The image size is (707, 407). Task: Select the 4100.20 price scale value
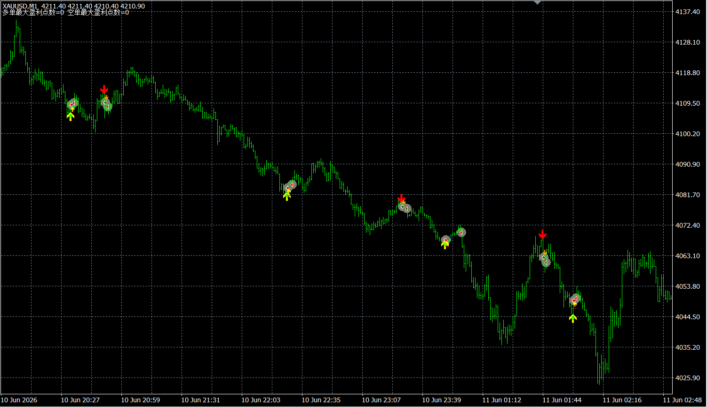pyautogui.click(x=687, y=134)
